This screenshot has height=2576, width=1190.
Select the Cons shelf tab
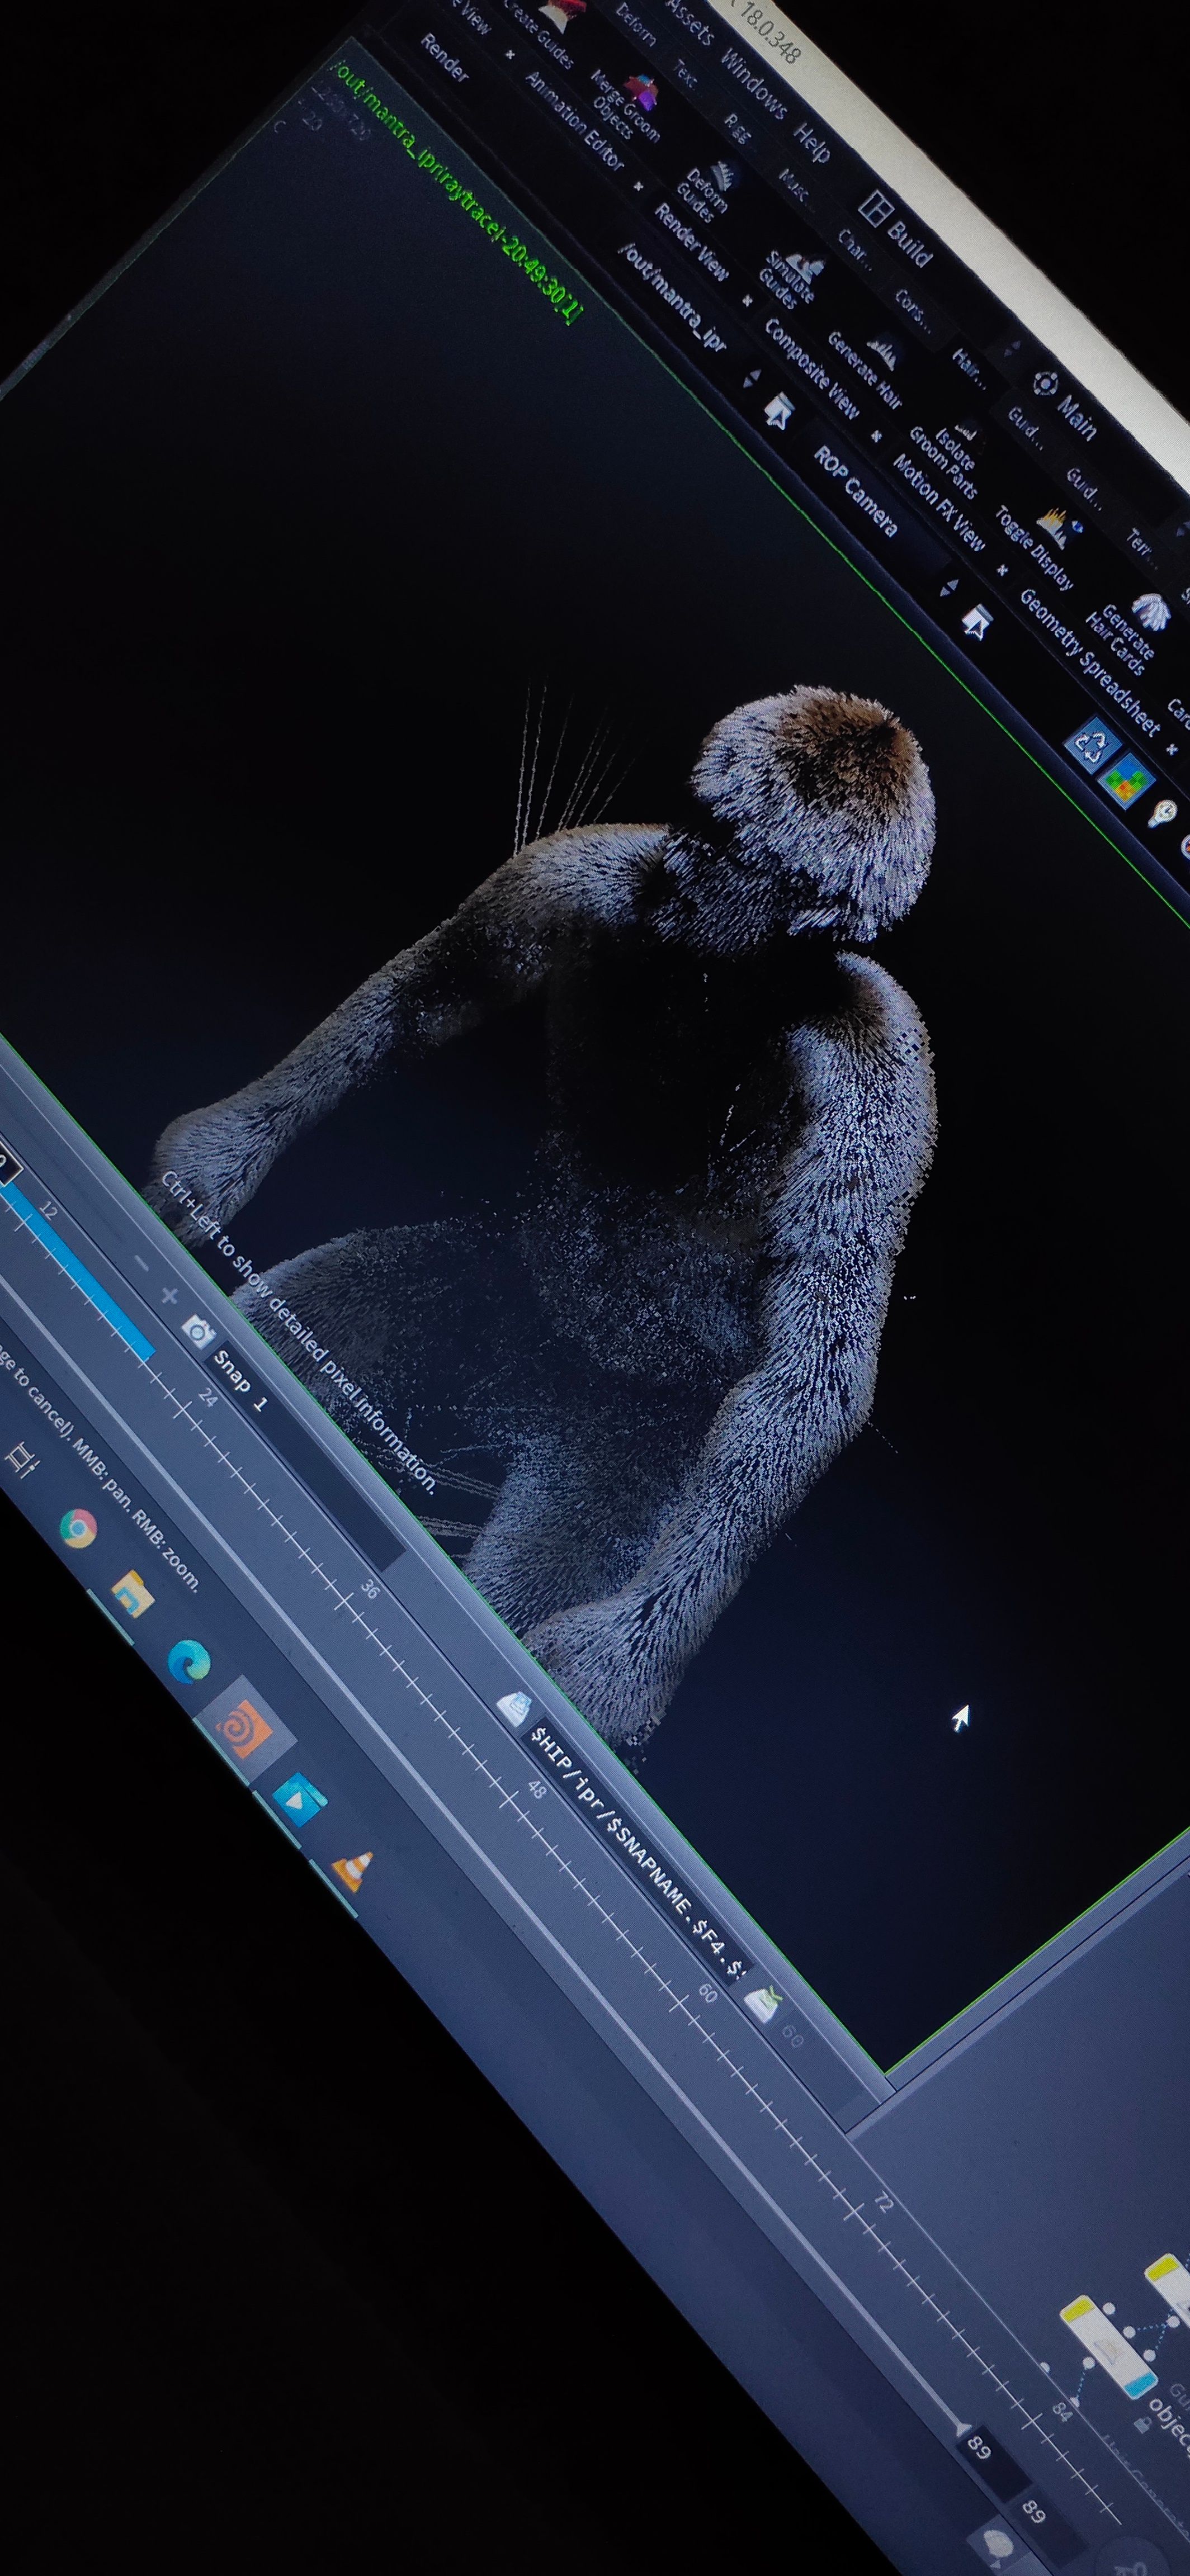[x=913, y=311]
